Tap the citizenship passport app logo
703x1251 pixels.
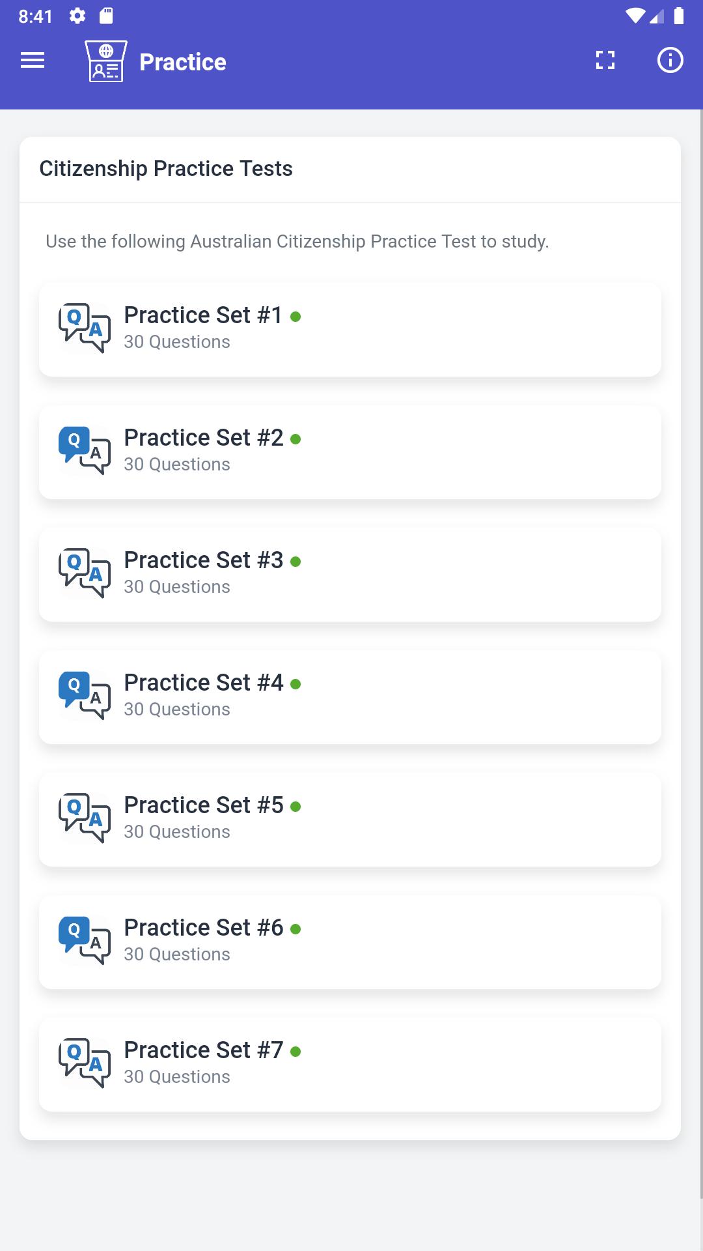[x=106, y=61]
